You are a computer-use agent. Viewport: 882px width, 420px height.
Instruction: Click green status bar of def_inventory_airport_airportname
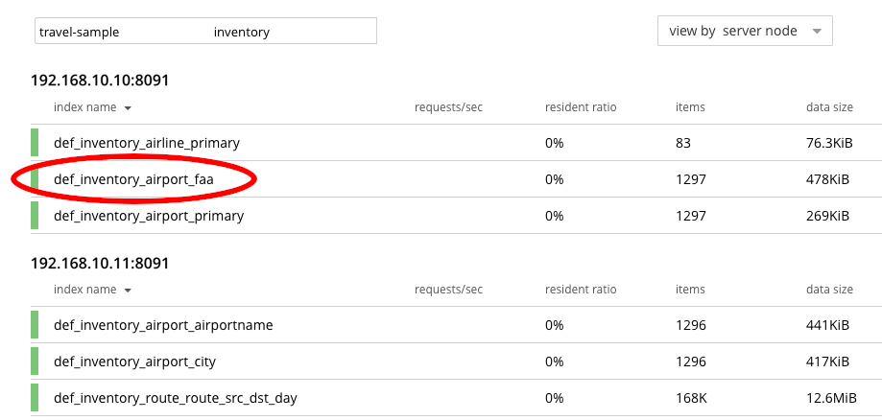pos(35,325)
